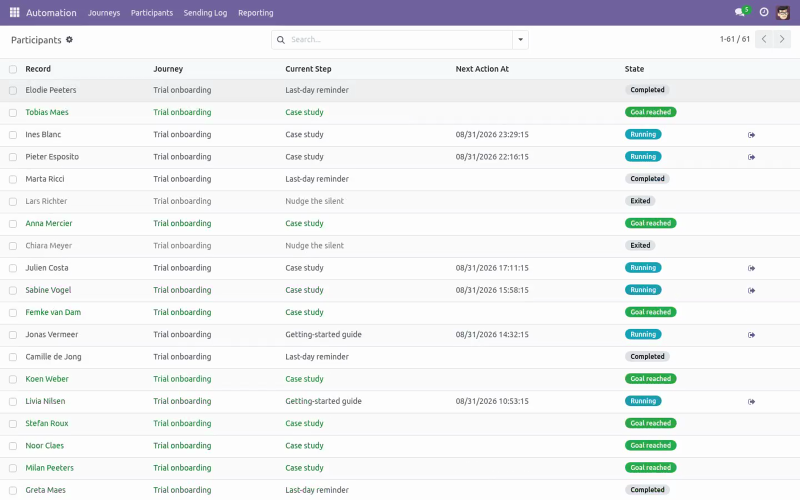
Task: Click the search magnifier icon
Action: pos(281,39)
